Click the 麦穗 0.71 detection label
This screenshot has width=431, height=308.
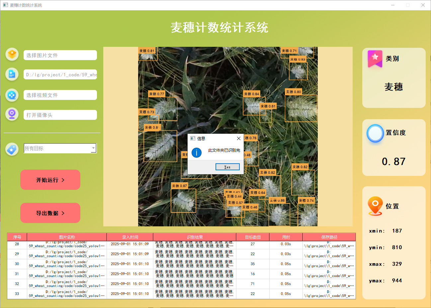289,51
